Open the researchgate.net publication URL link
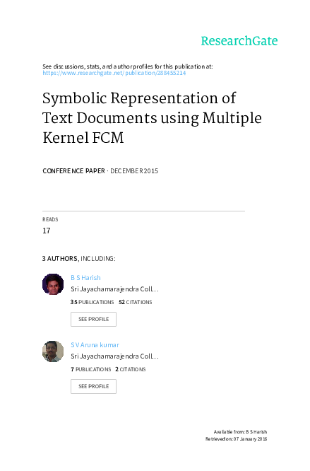Image resolution: width=310 pixels, height=471 pixels. pos(114,73)
